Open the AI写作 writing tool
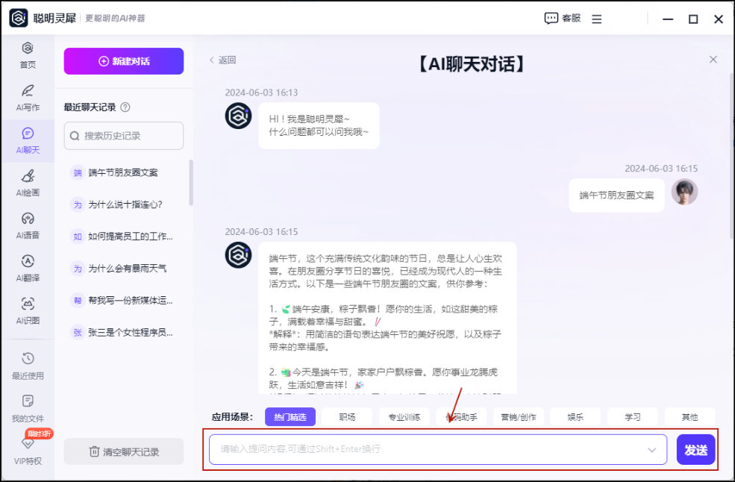The image size is (735, 482). click(28, 98)
